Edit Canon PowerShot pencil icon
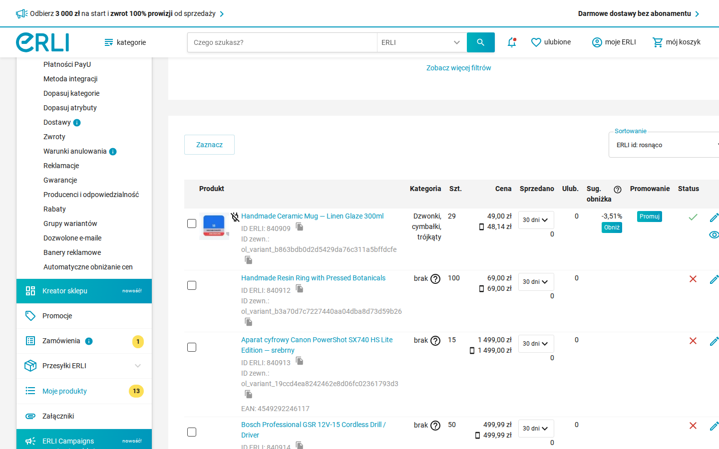The image size is (719, 449). pyautogui.click(x=714, y=341)
